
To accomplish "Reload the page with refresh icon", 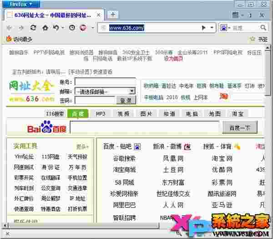I will click(33, 27).
